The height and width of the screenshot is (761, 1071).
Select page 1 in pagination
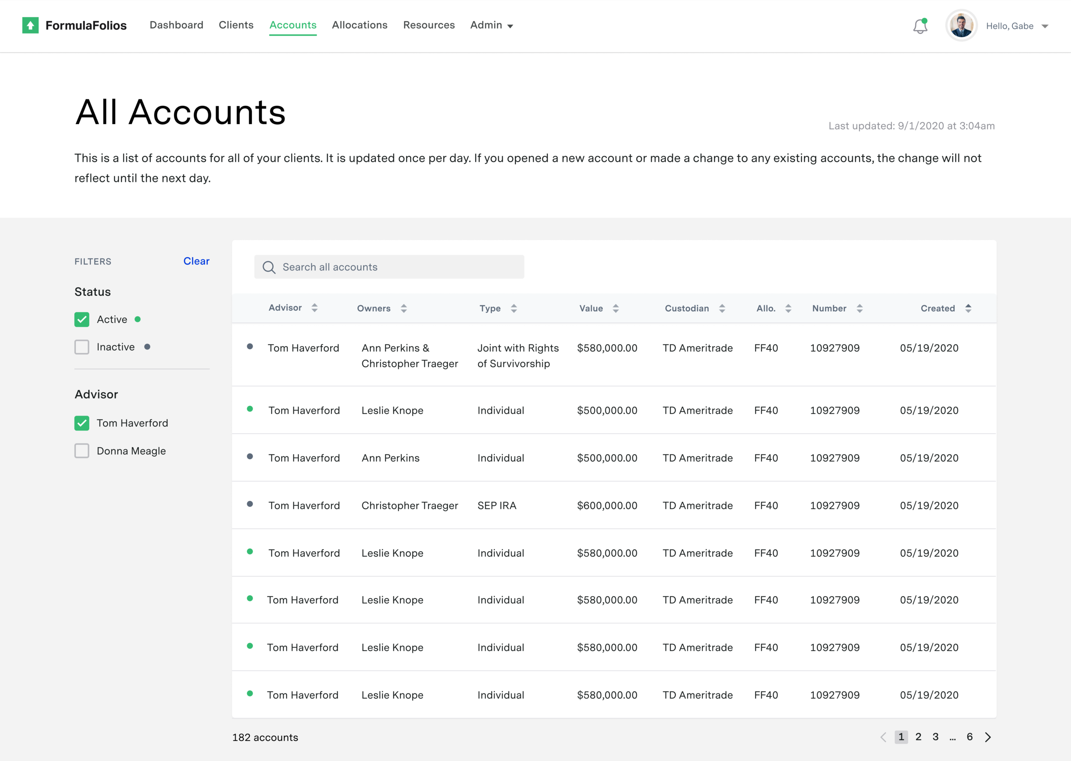[901, 737]
